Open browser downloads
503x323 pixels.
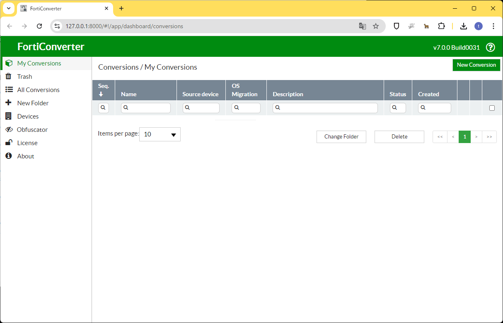(x=464, y=26)
